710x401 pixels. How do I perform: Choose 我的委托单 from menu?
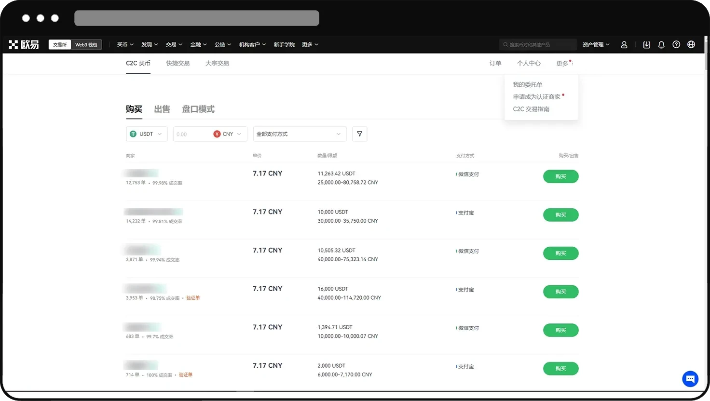528,84
